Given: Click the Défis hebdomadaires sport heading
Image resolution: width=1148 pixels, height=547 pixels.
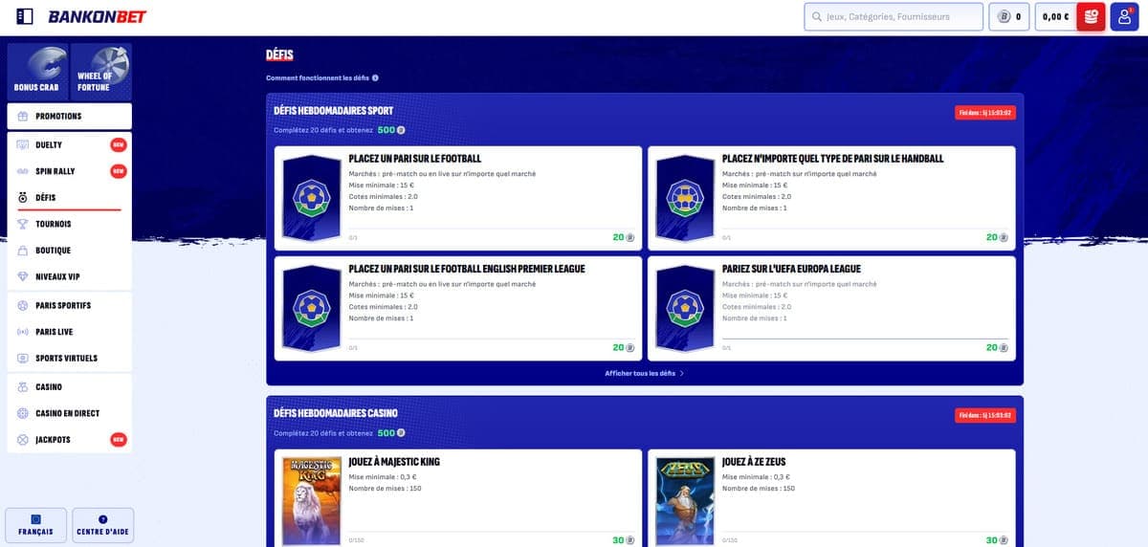Looking at the screenshot, I should click(333, 110).
